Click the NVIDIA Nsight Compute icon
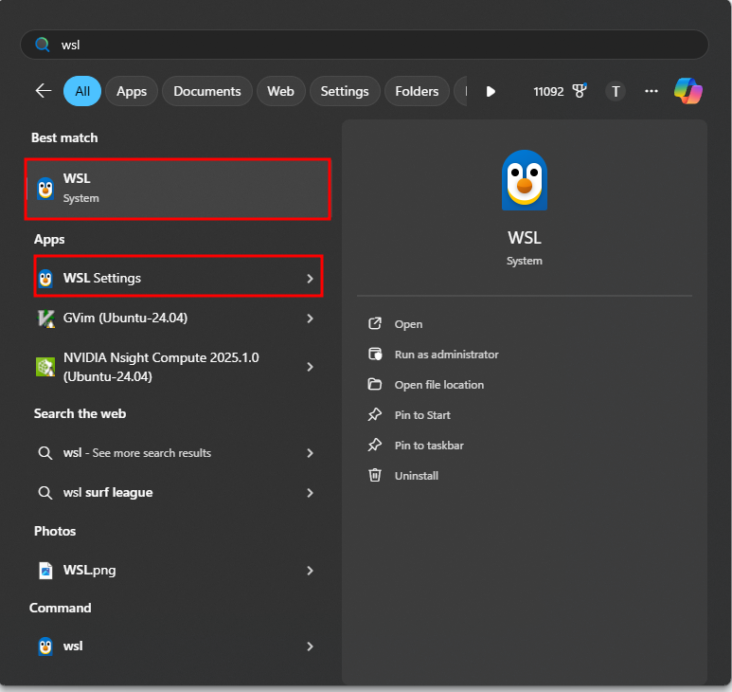Image resolution: width=732 pixels, height=692 pixels. 45,367
